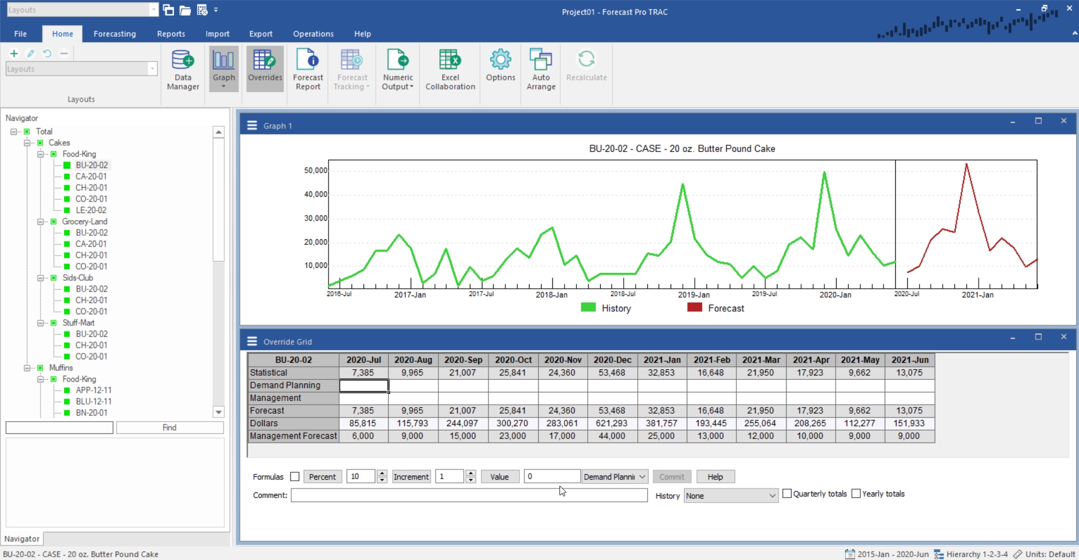This screenshot has width=1079, height=560.
Task: Switch to the Forecasting ribbon tab
Action: coord(114,34)
